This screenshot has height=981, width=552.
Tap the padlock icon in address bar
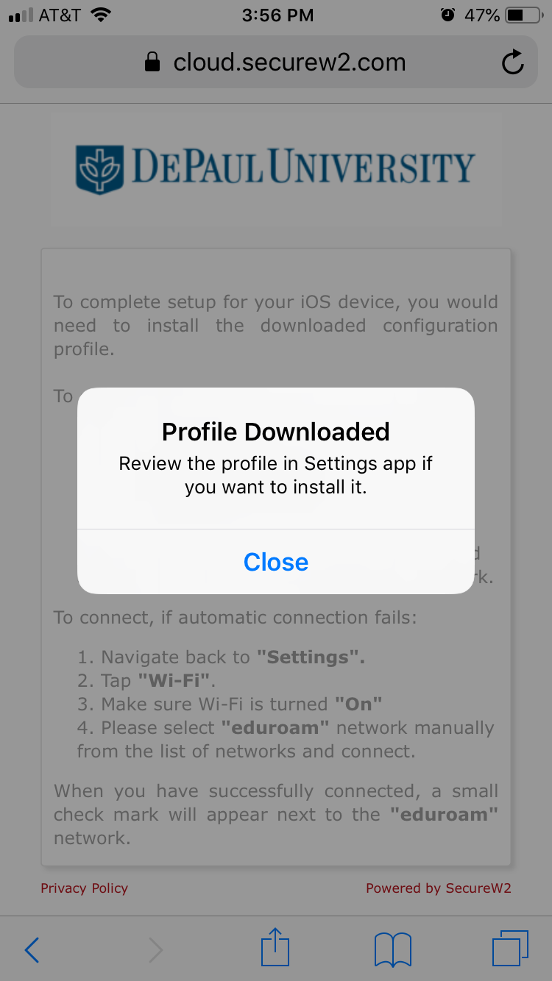pyautogui.click(x=152, y=63)
